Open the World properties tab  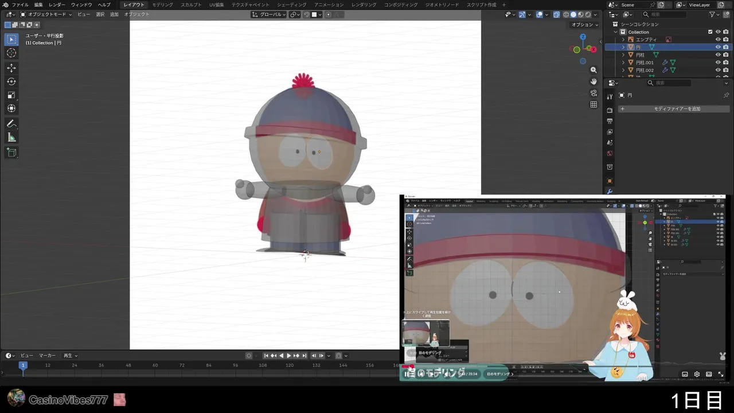point(610,154)
